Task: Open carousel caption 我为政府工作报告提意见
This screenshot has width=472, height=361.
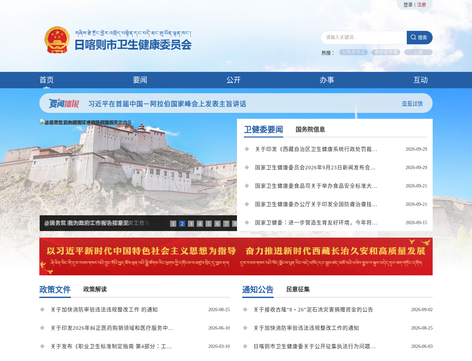Action: click(x=87, y=223)
